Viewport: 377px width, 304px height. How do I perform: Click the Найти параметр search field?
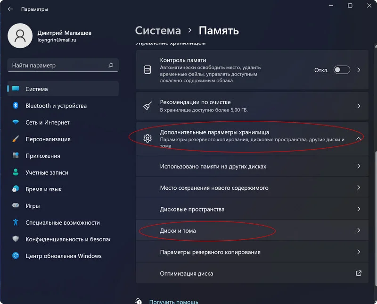[x=63, y=65]
